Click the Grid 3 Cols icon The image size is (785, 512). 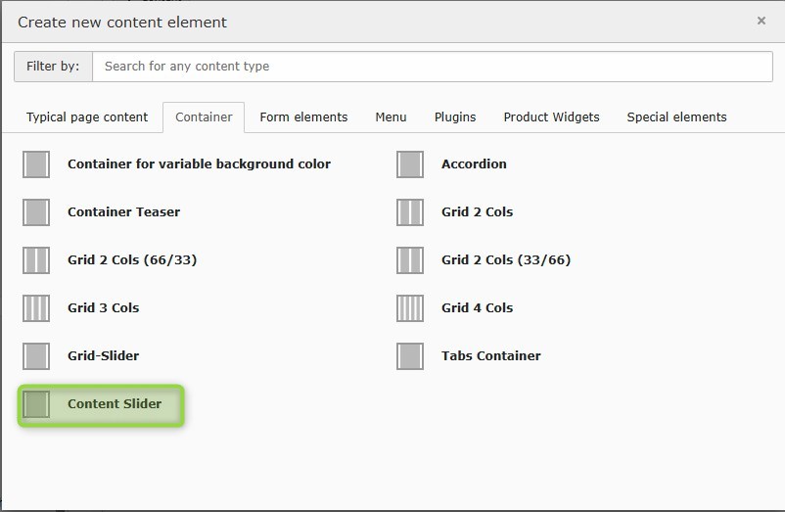(36, 308)
